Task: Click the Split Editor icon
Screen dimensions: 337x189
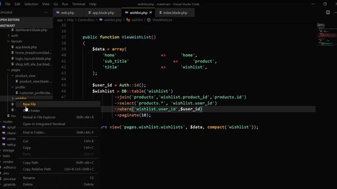Action: click(x=328, y=13)
